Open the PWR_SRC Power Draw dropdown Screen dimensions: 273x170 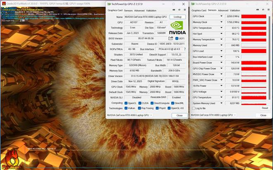[x=221, y=80]
